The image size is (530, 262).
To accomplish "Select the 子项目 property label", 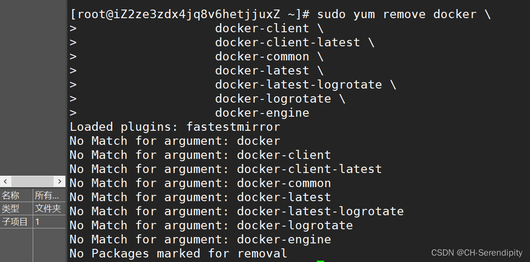I will click(x=15, y=222).
